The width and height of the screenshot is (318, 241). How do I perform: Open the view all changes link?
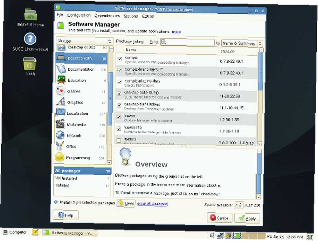click(152, 204)
